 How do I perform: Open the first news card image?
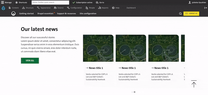98,48
